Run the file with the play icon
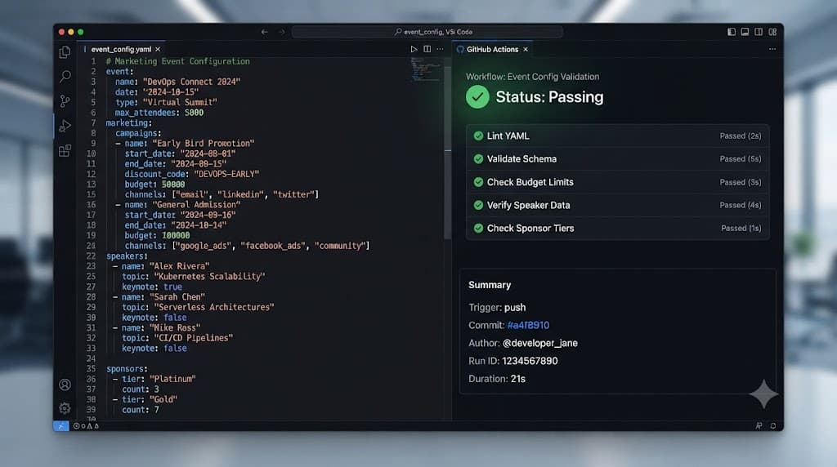The height and width of the screenshot is (467, 837). pos(414,49)
